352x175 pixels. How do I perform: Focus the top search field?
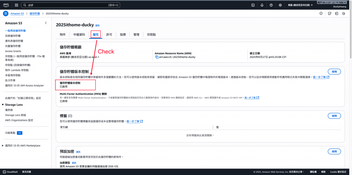tap(70, 5)
